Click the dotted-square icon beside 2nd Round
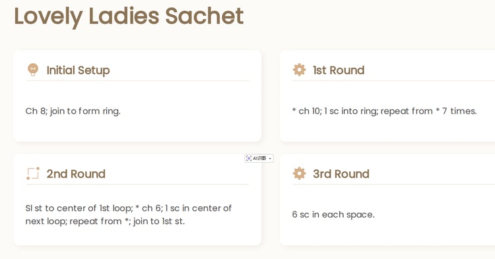The height and width of the screenshot is (259, 495). coord(33,173)
